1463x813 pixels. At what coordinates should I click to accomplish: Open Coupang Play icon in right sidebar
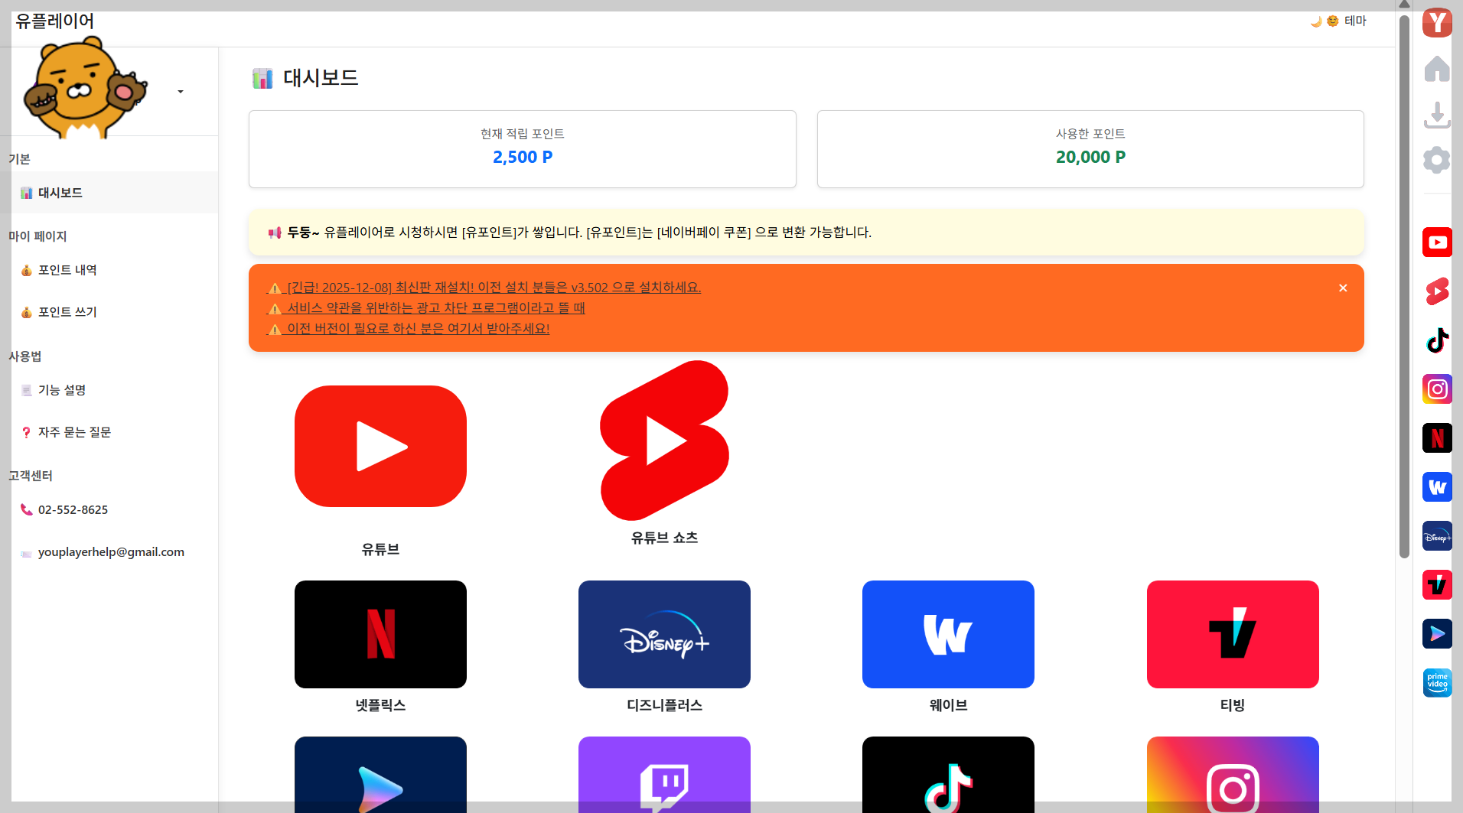[1437, 634]
